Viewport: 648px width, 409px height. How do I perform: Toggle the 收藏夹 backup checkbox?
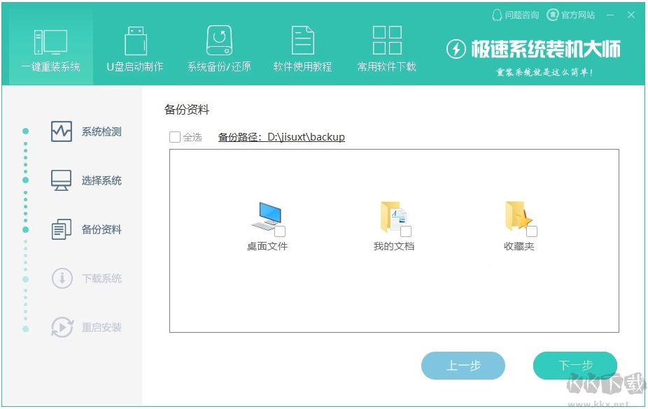pos(532,231)
